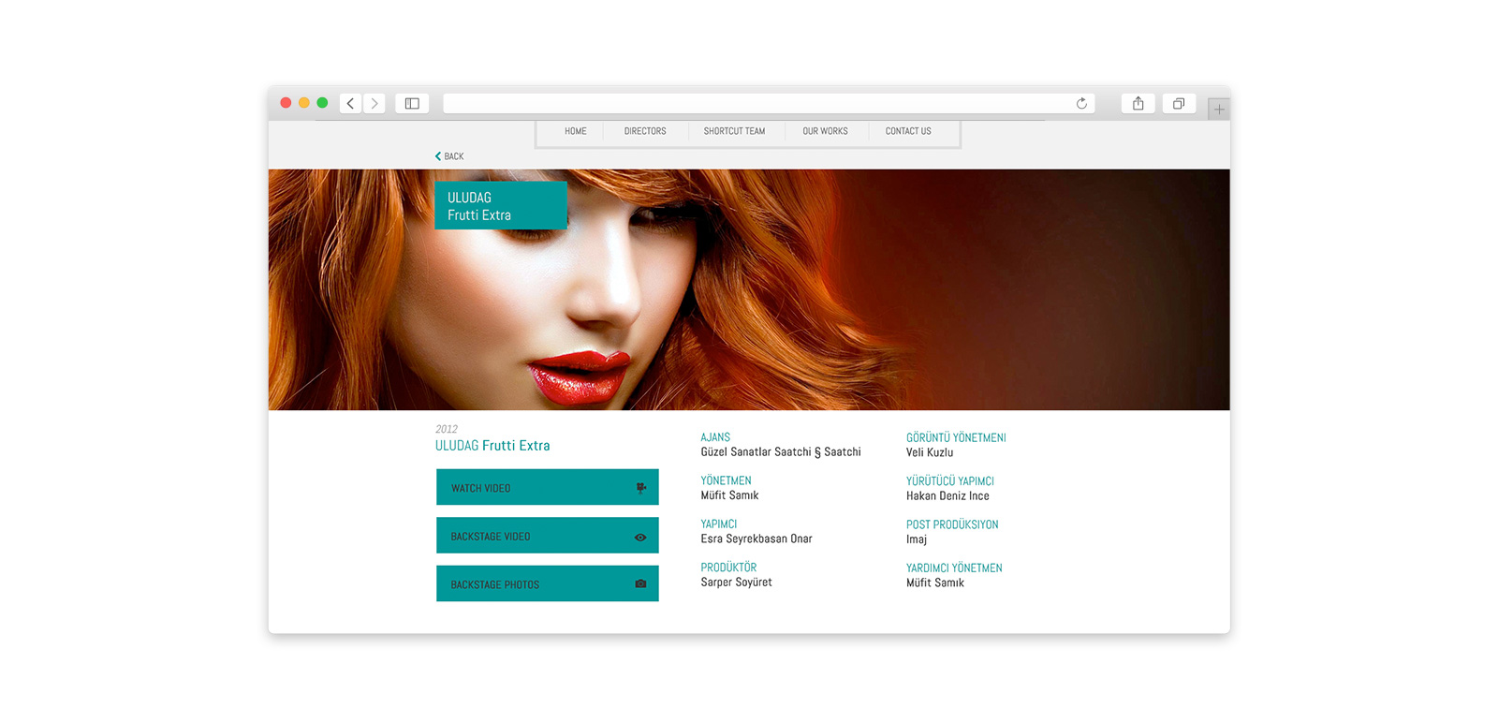
Task: Click the YAPIMCI heading
Action: pos(719,524)
